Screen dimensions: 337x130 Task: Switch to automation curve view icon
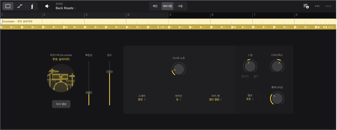pos(20,6)
